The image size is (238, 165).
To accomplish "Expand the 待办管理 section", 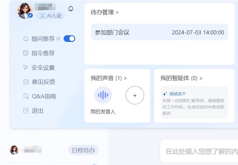I will point(105,12).
